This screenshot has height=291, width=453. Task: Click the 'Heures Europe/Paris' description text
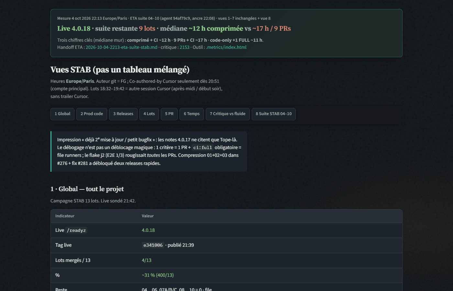click(136, 89)
